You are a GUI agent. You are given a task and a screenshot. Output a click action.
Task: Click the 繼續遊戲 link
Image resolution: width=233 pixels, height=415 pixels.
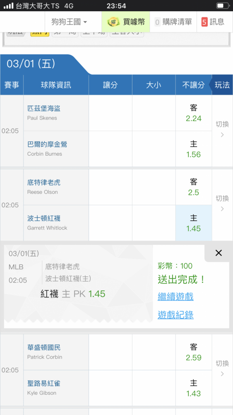point(175,296)
